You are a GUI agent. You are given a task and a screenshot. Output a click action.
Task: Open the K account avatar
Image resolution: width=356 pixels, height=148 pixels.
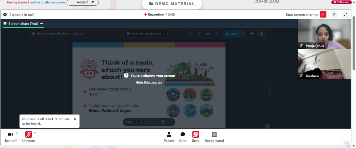point(262,34)
